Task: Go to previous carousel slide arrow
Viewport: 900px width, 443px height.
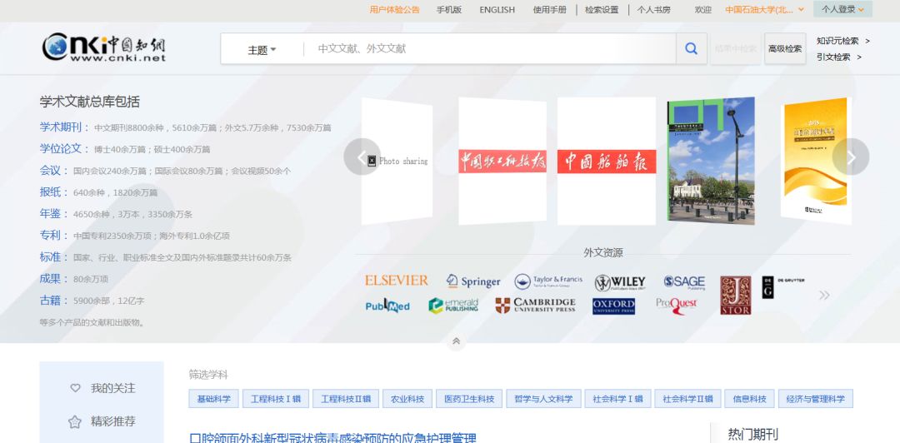Action: [362, 157]
